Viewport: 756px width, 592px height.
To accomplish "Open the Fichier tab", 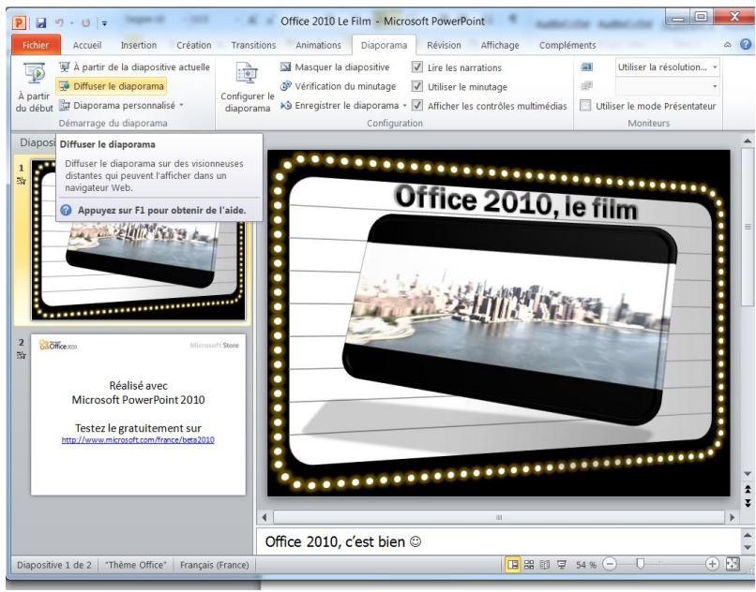I will pos(36,45).
